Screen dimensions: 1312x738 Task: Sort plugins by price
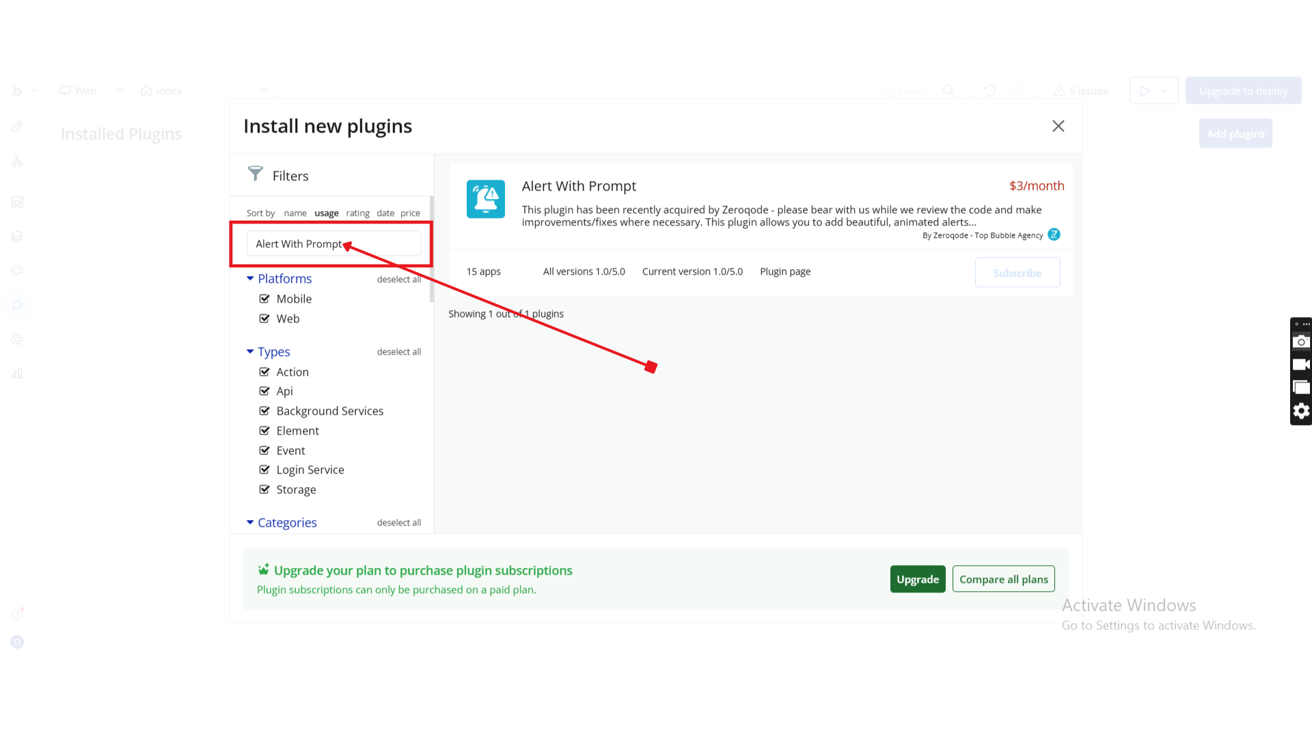[410, 213]
